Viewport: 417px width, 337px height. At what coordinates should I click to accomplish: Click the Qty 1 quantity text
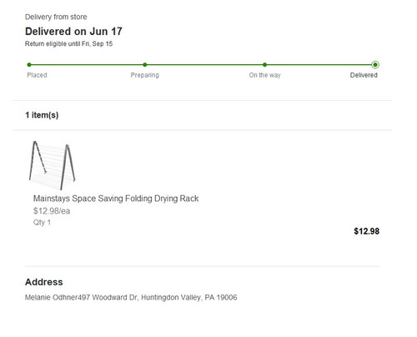coord(42,223)
